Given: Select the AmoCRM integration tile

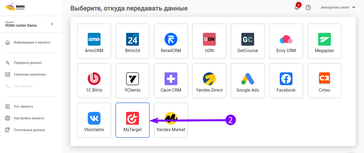Looking at the screenshot, I should coord(94,41).
